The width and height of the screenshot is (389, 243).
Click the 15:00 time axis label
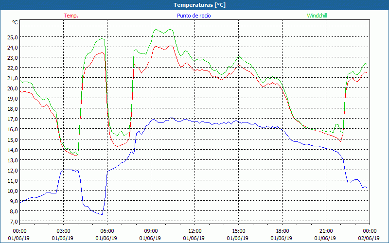(238, 231)
